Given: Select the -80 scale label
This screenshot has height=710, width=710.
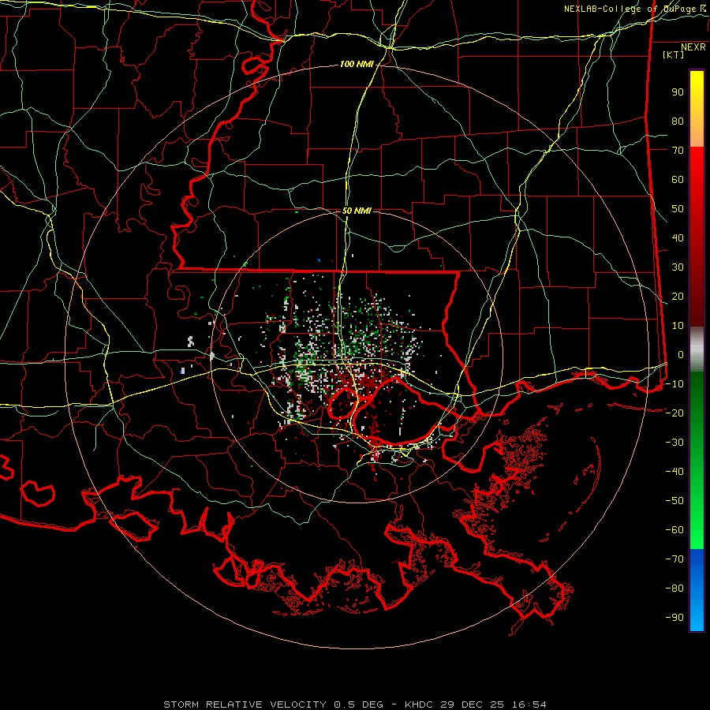Looking at the screenshot, I should (x=674, y=589).
